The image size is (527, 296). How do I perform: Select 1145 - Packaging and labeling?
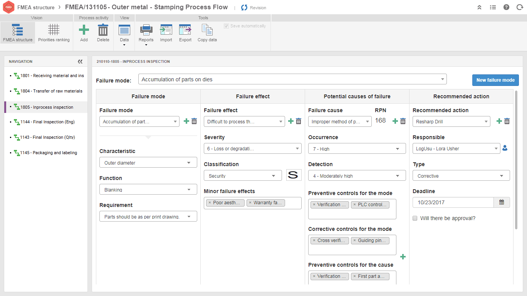point(45,153)
